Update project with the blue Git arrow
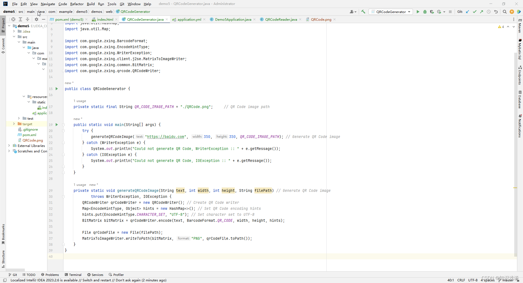The image size is (523, 283). 467,12
